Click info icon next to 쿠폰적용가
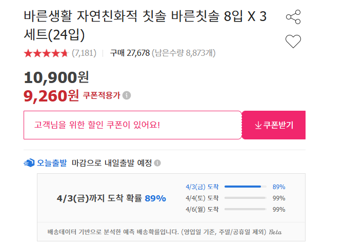This screenshot has width=344, height=246. (x=127, y=95)
